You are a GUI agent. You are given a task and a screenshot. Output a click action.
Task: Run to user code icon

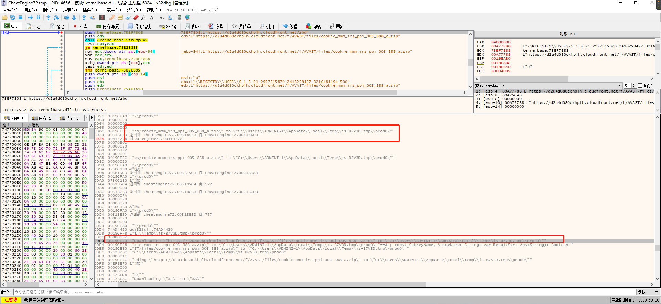coord(92,18)
